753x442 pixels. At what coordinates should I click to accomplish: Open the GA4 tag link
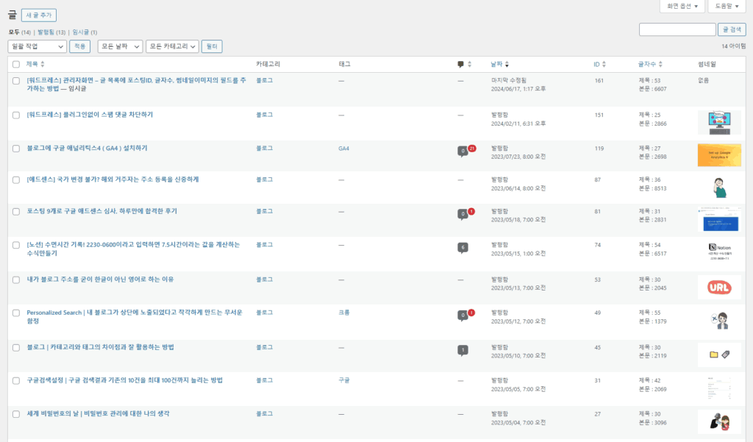point(343,149)
